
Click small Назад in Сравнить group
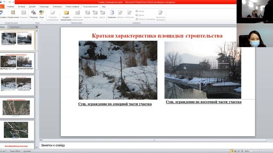pyautogui.click(x=140, y=11)
